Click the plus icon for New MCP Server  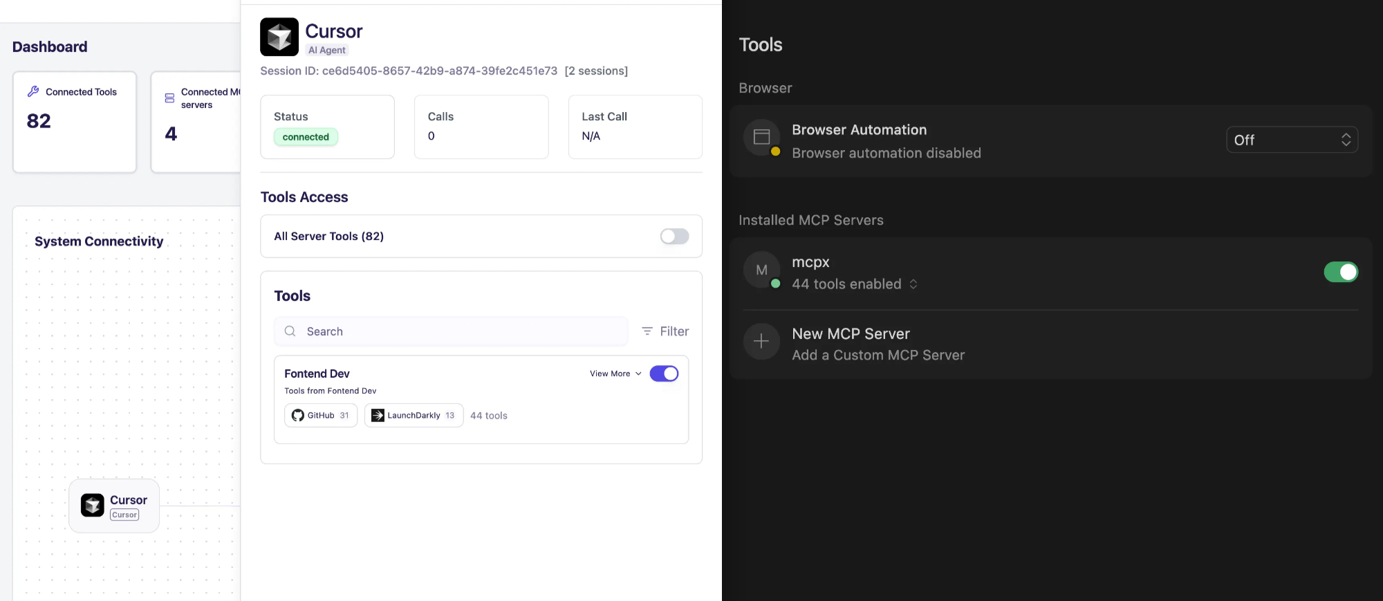[761, 341]
